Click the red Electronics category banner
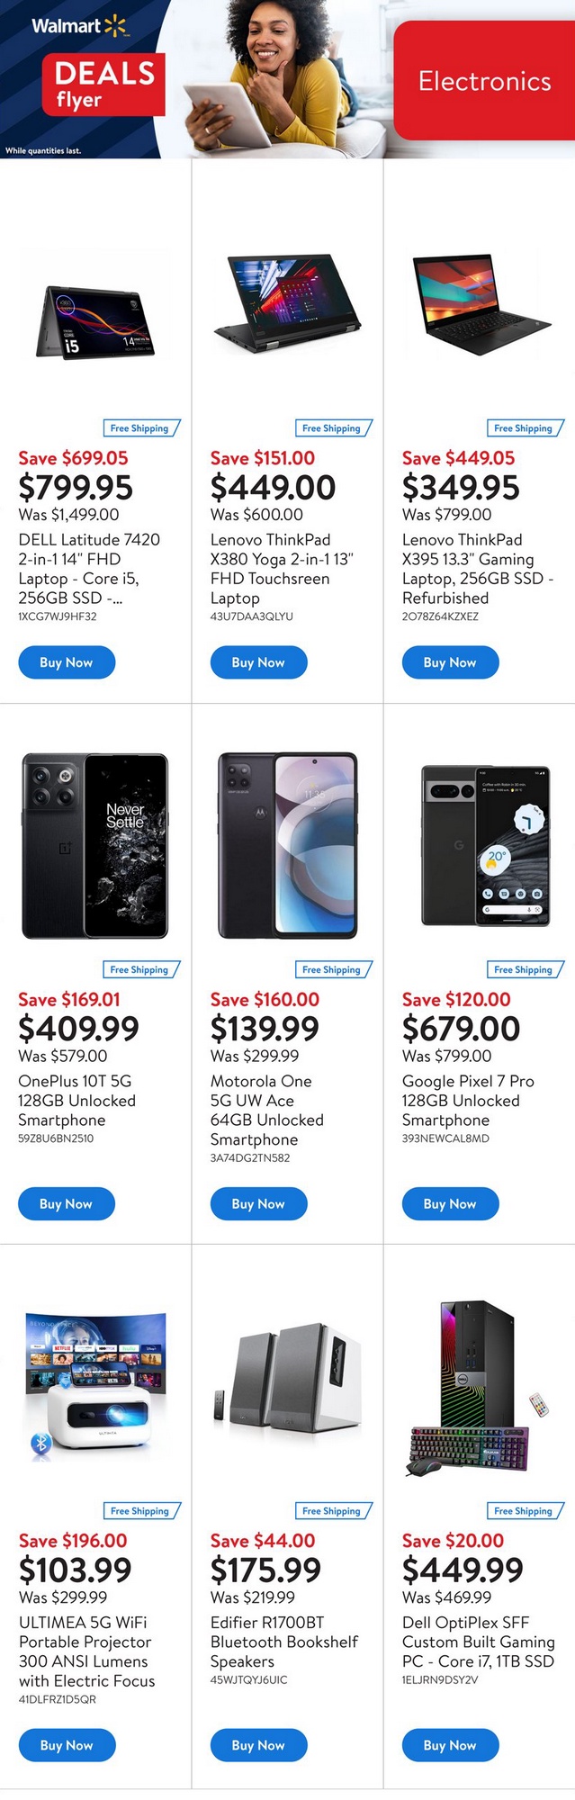575x1800 pixels. point(484,81)
